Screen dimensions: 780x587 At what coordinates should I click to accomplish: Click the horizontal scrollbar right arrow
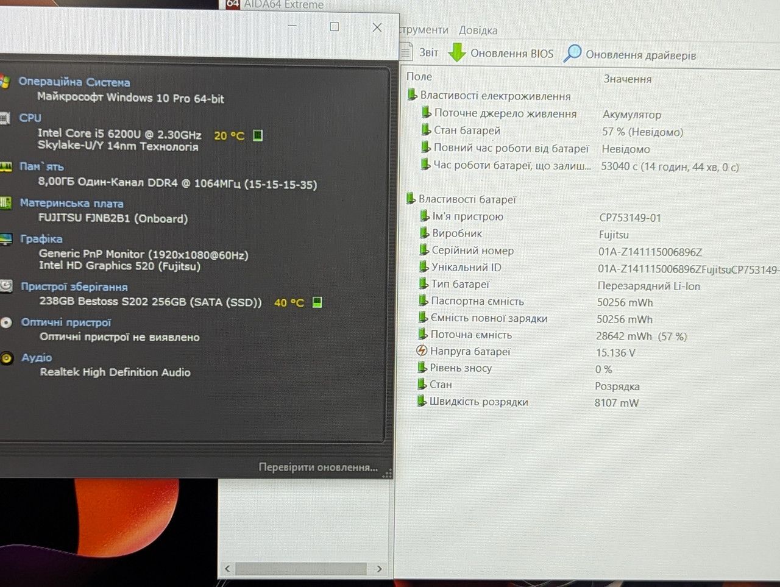(379, 569)
